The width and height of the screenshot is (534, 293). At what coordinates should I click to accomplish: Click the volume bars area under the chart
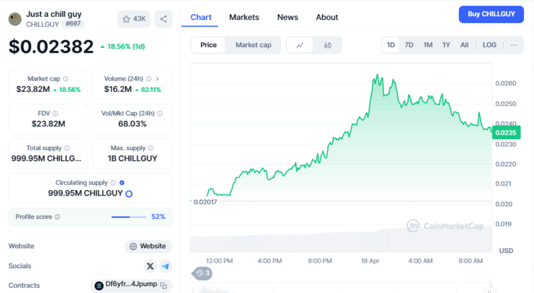(341, 238)
